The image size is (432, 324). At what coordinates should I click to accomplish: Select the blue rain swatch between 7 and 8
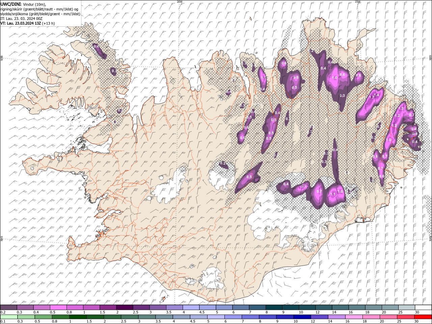click(250, 317)
